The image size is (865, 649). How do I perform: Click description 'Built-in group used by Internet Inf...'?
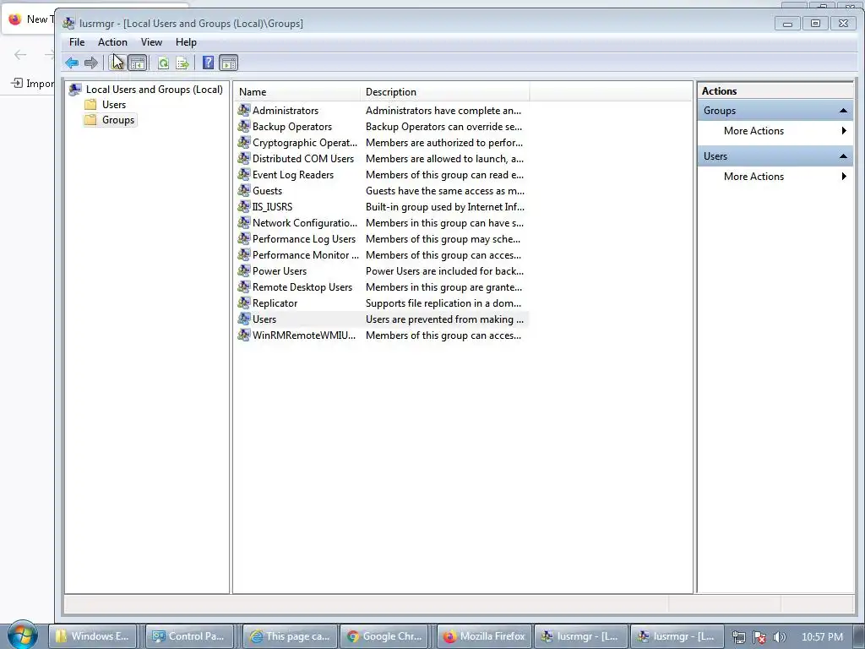coord(444,206)
